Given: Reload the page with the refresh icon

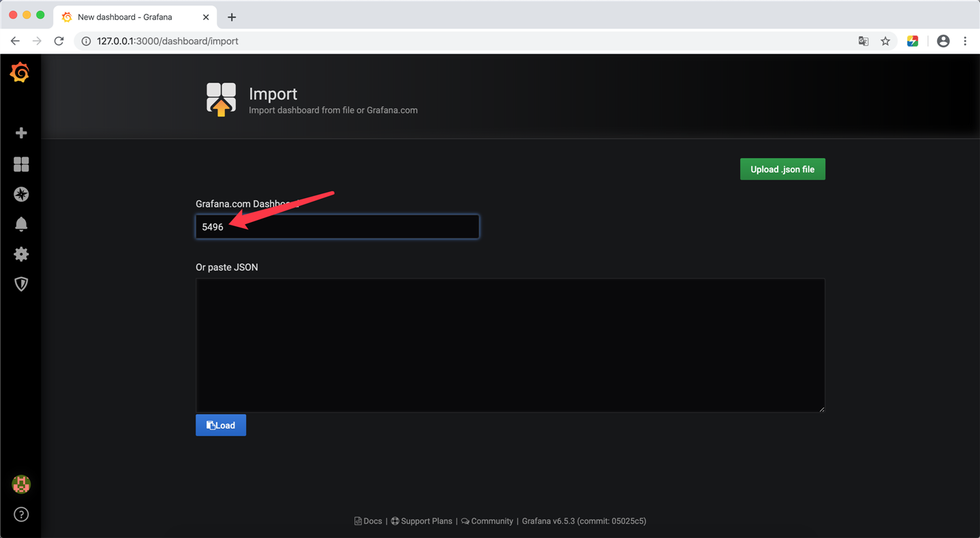Looking at the screenshot, I should click(59, 41).
